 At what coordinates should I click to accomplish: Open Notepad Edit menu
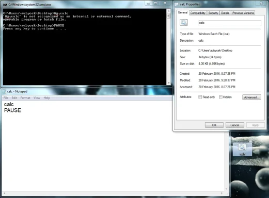coord(14,98)
